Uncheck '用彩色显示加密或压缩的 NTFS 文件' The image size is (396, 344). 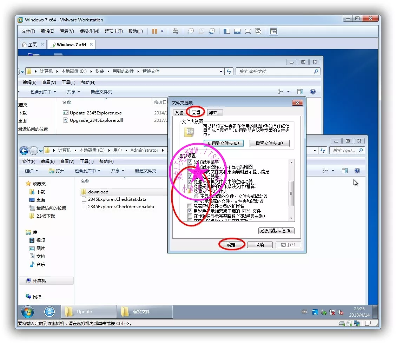pos(190,211)
